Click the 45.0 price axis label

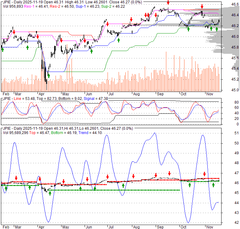(x=235, y=90)
